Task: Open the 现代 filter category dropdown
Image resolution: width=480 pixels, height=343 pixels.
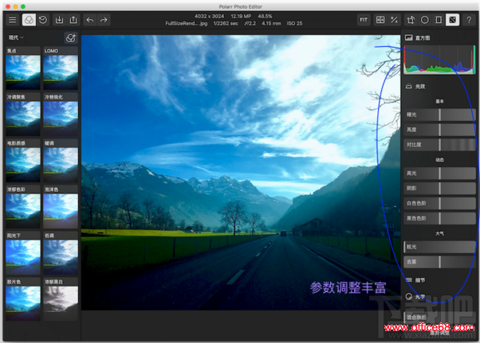Action: [x=16, y=37]
